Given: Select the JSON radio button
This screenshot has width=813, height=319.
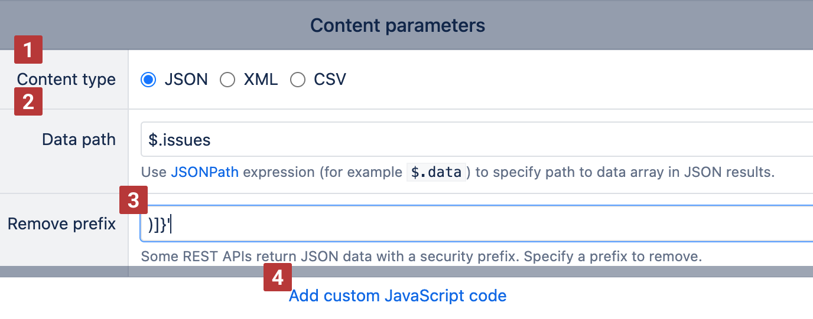Looking at the screenshot, I should click(x=148, y=80).
